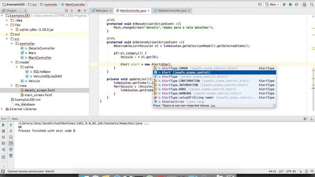Choose AlertType.CONFIRMATION suggestion
The width and height of the screenshot is (315, 177).
point(215,81)
